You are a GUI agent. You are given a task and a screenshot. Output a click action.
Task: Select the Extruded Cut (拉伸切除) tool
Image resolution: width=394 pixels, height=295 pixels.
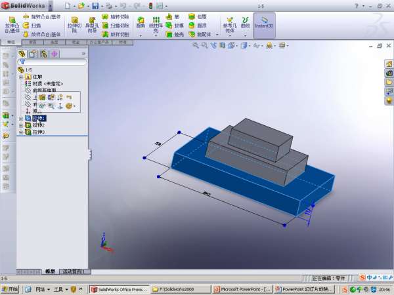click(74, 25)
